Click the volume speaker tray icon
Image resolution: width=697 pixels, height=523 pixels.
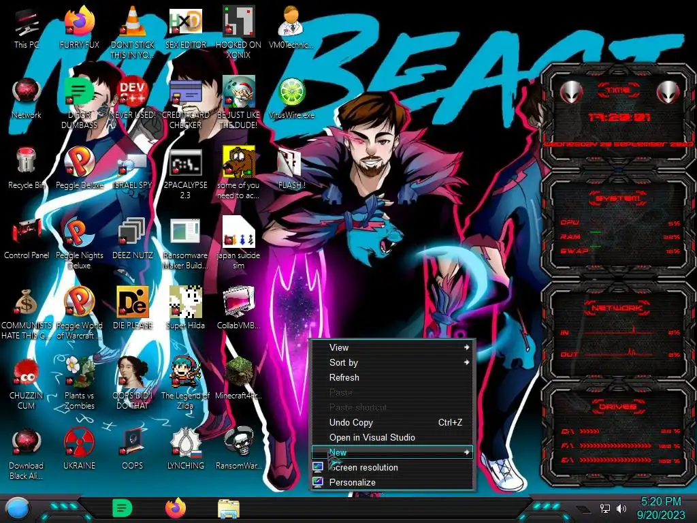(621, 508)
